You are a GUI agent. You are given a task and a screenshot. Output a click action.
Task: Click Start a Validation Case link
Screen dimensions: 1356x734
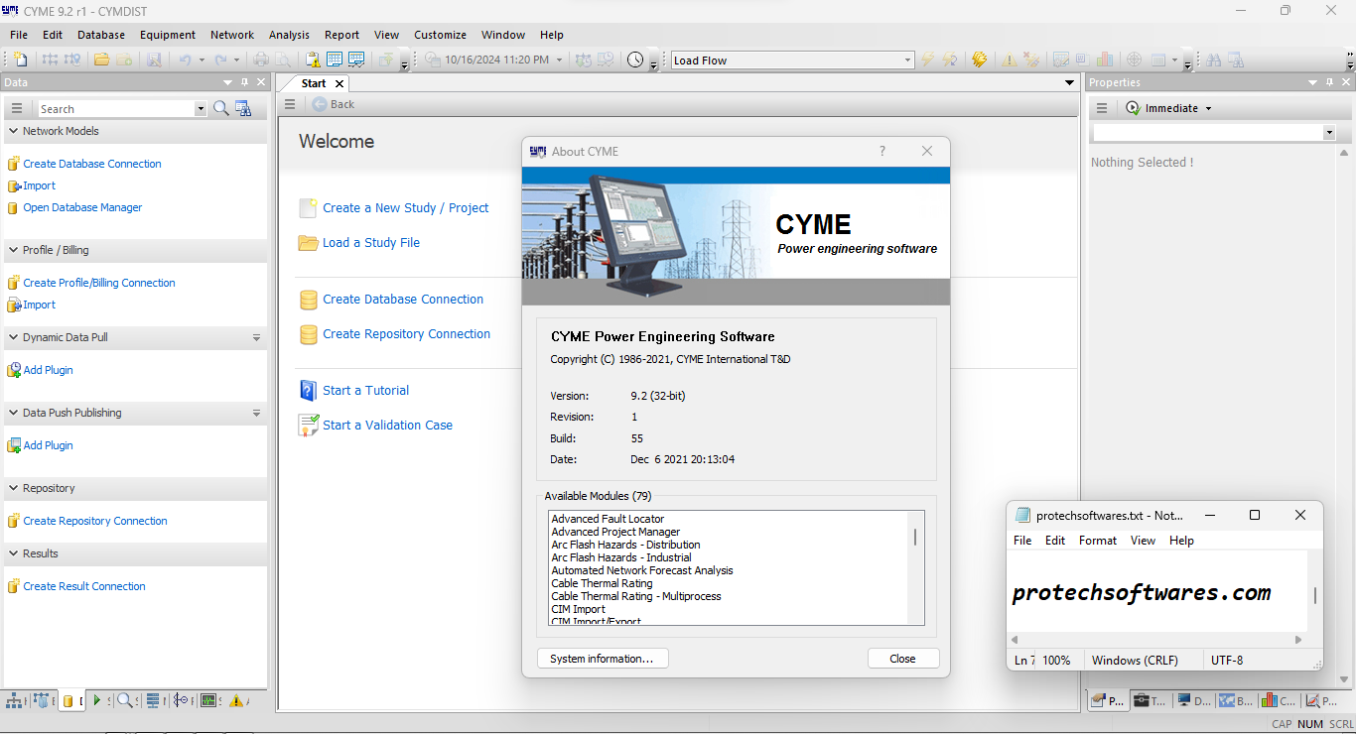pyautogui.click(x=387, y=426)
